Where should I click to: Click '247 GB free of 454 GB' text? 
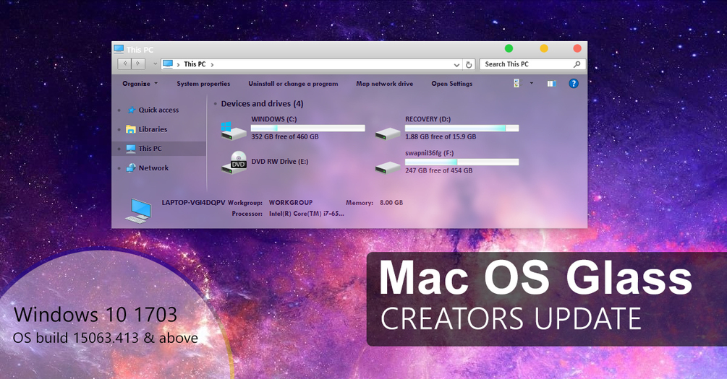438,171
